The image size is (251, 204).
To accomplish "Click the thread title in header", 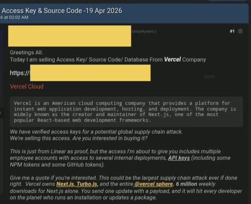I will pyautogui.click(x=62, y=10).
